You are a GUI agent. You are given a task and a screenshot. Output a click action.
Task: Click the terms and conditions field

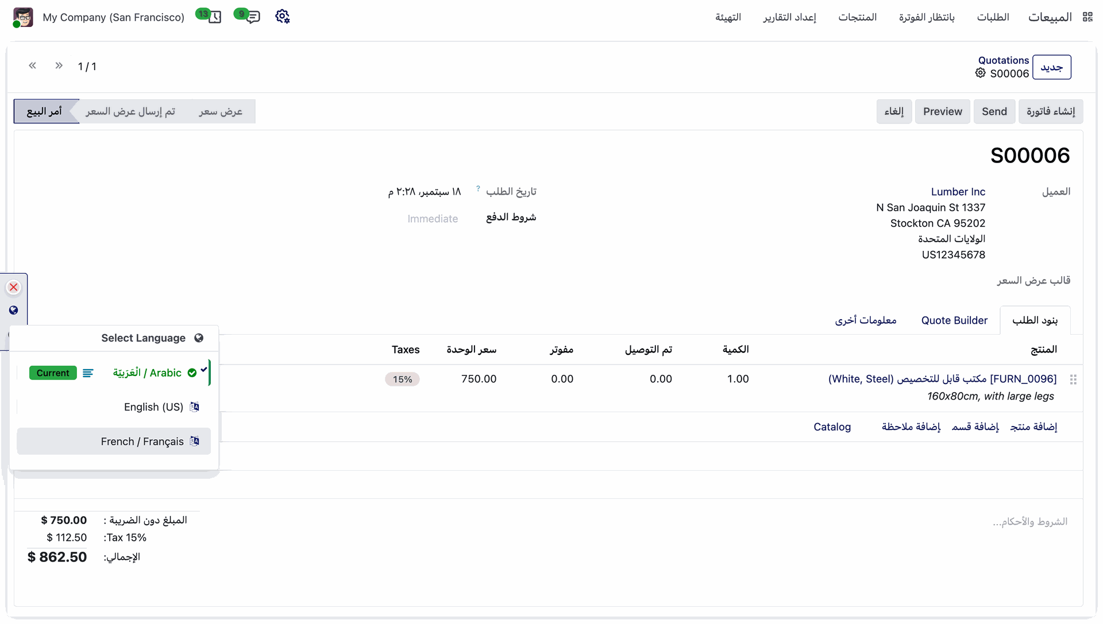1029,522
